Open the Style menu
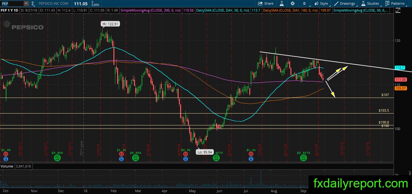Image resolution: width=412 pixels, height=194 pixels. [321, 3]
